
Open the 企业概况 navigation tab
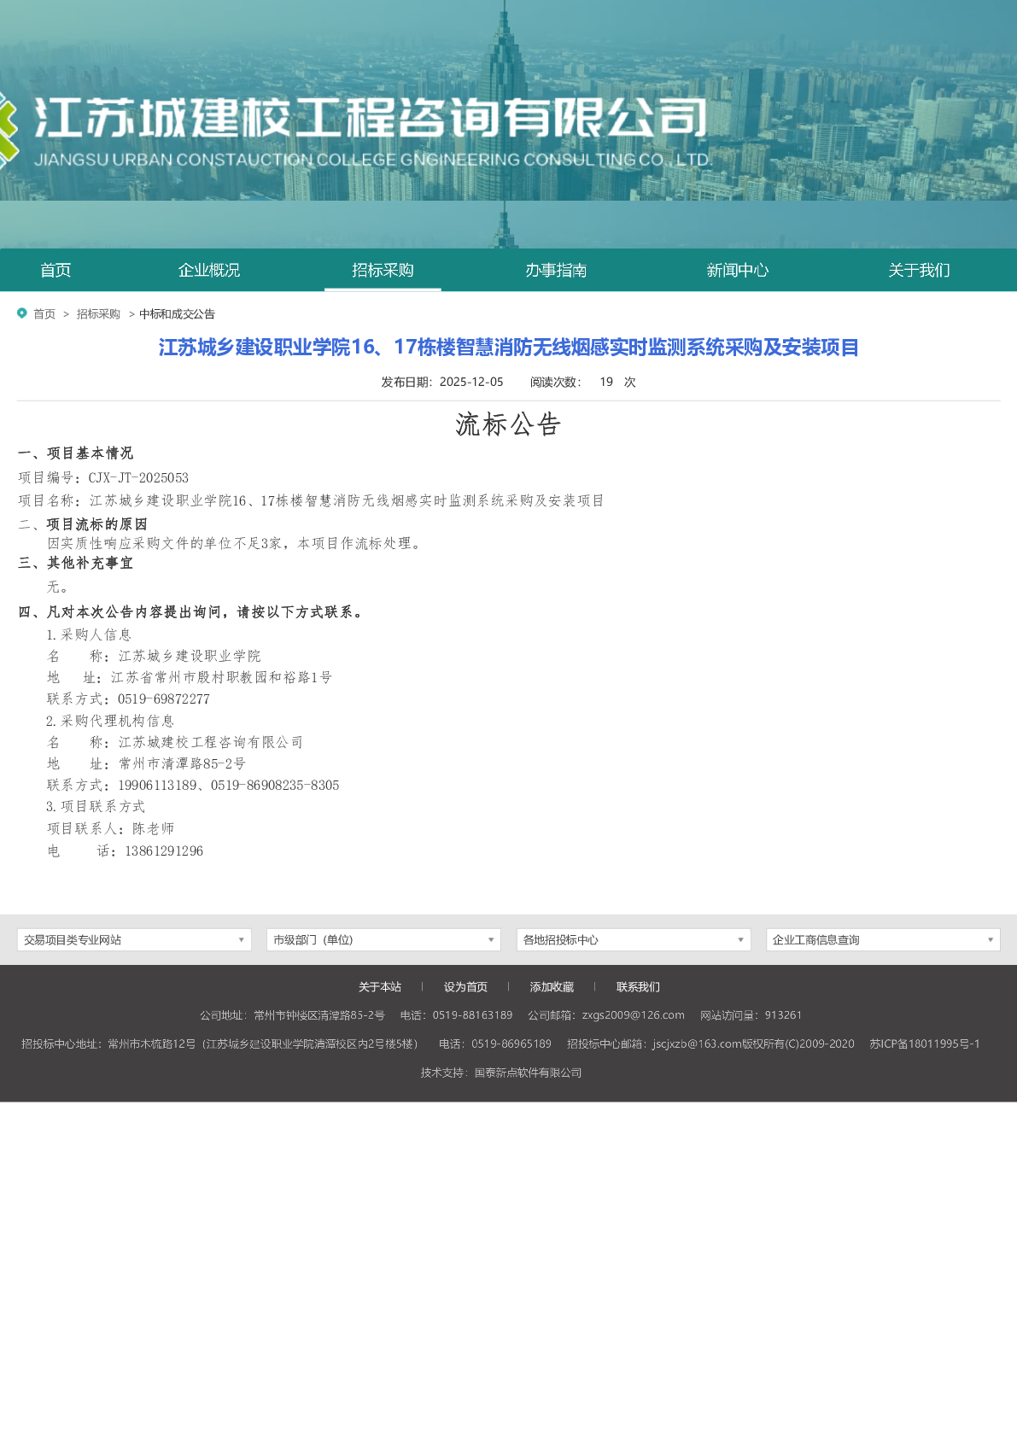208,270
